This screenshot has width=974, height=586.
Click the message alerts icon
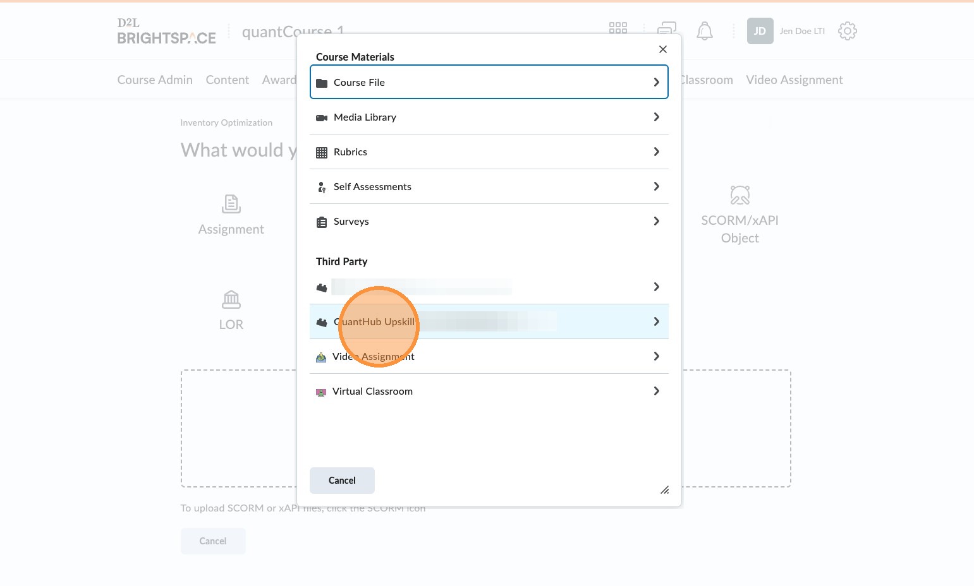(667, 27)
